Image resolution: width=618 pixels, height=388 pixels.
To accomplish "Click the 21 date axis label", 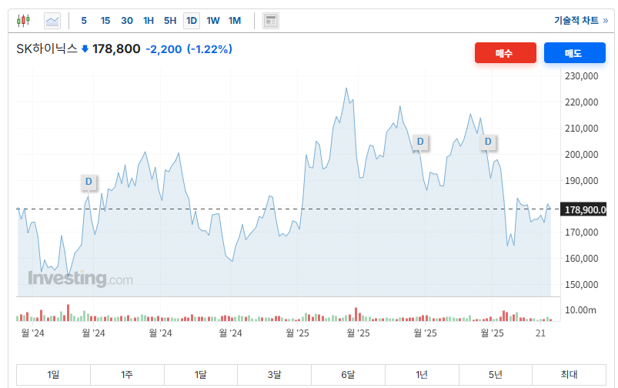I will (540, 333).
